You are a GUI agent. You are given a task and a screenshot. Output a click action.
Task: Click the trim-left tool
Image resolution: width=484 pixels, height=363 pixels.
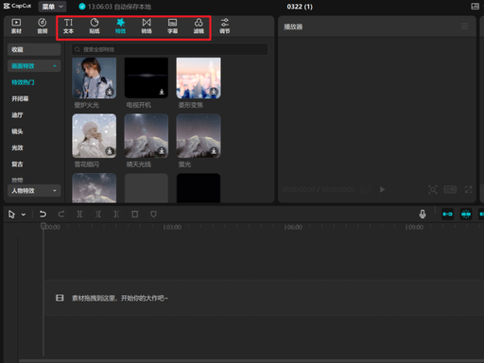[x=98, y=215]
